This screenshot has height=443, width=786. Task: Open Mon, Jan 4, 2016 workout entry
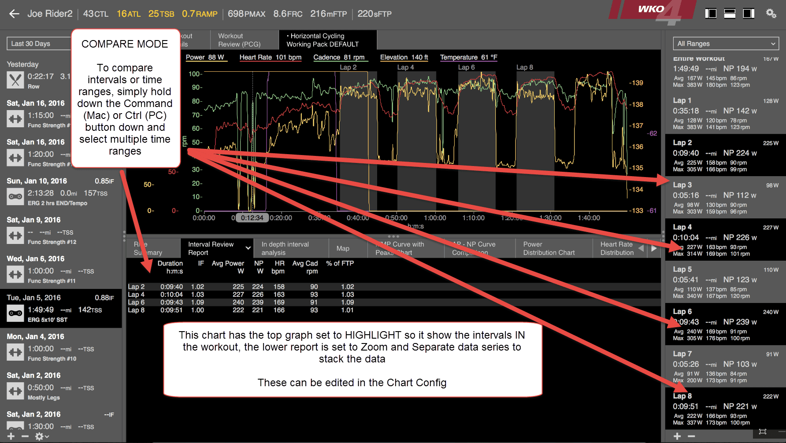[x=61, y=347]
